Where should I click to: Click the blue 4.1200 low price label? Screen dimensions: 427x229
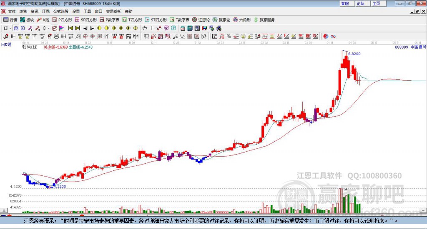[60, 187]
